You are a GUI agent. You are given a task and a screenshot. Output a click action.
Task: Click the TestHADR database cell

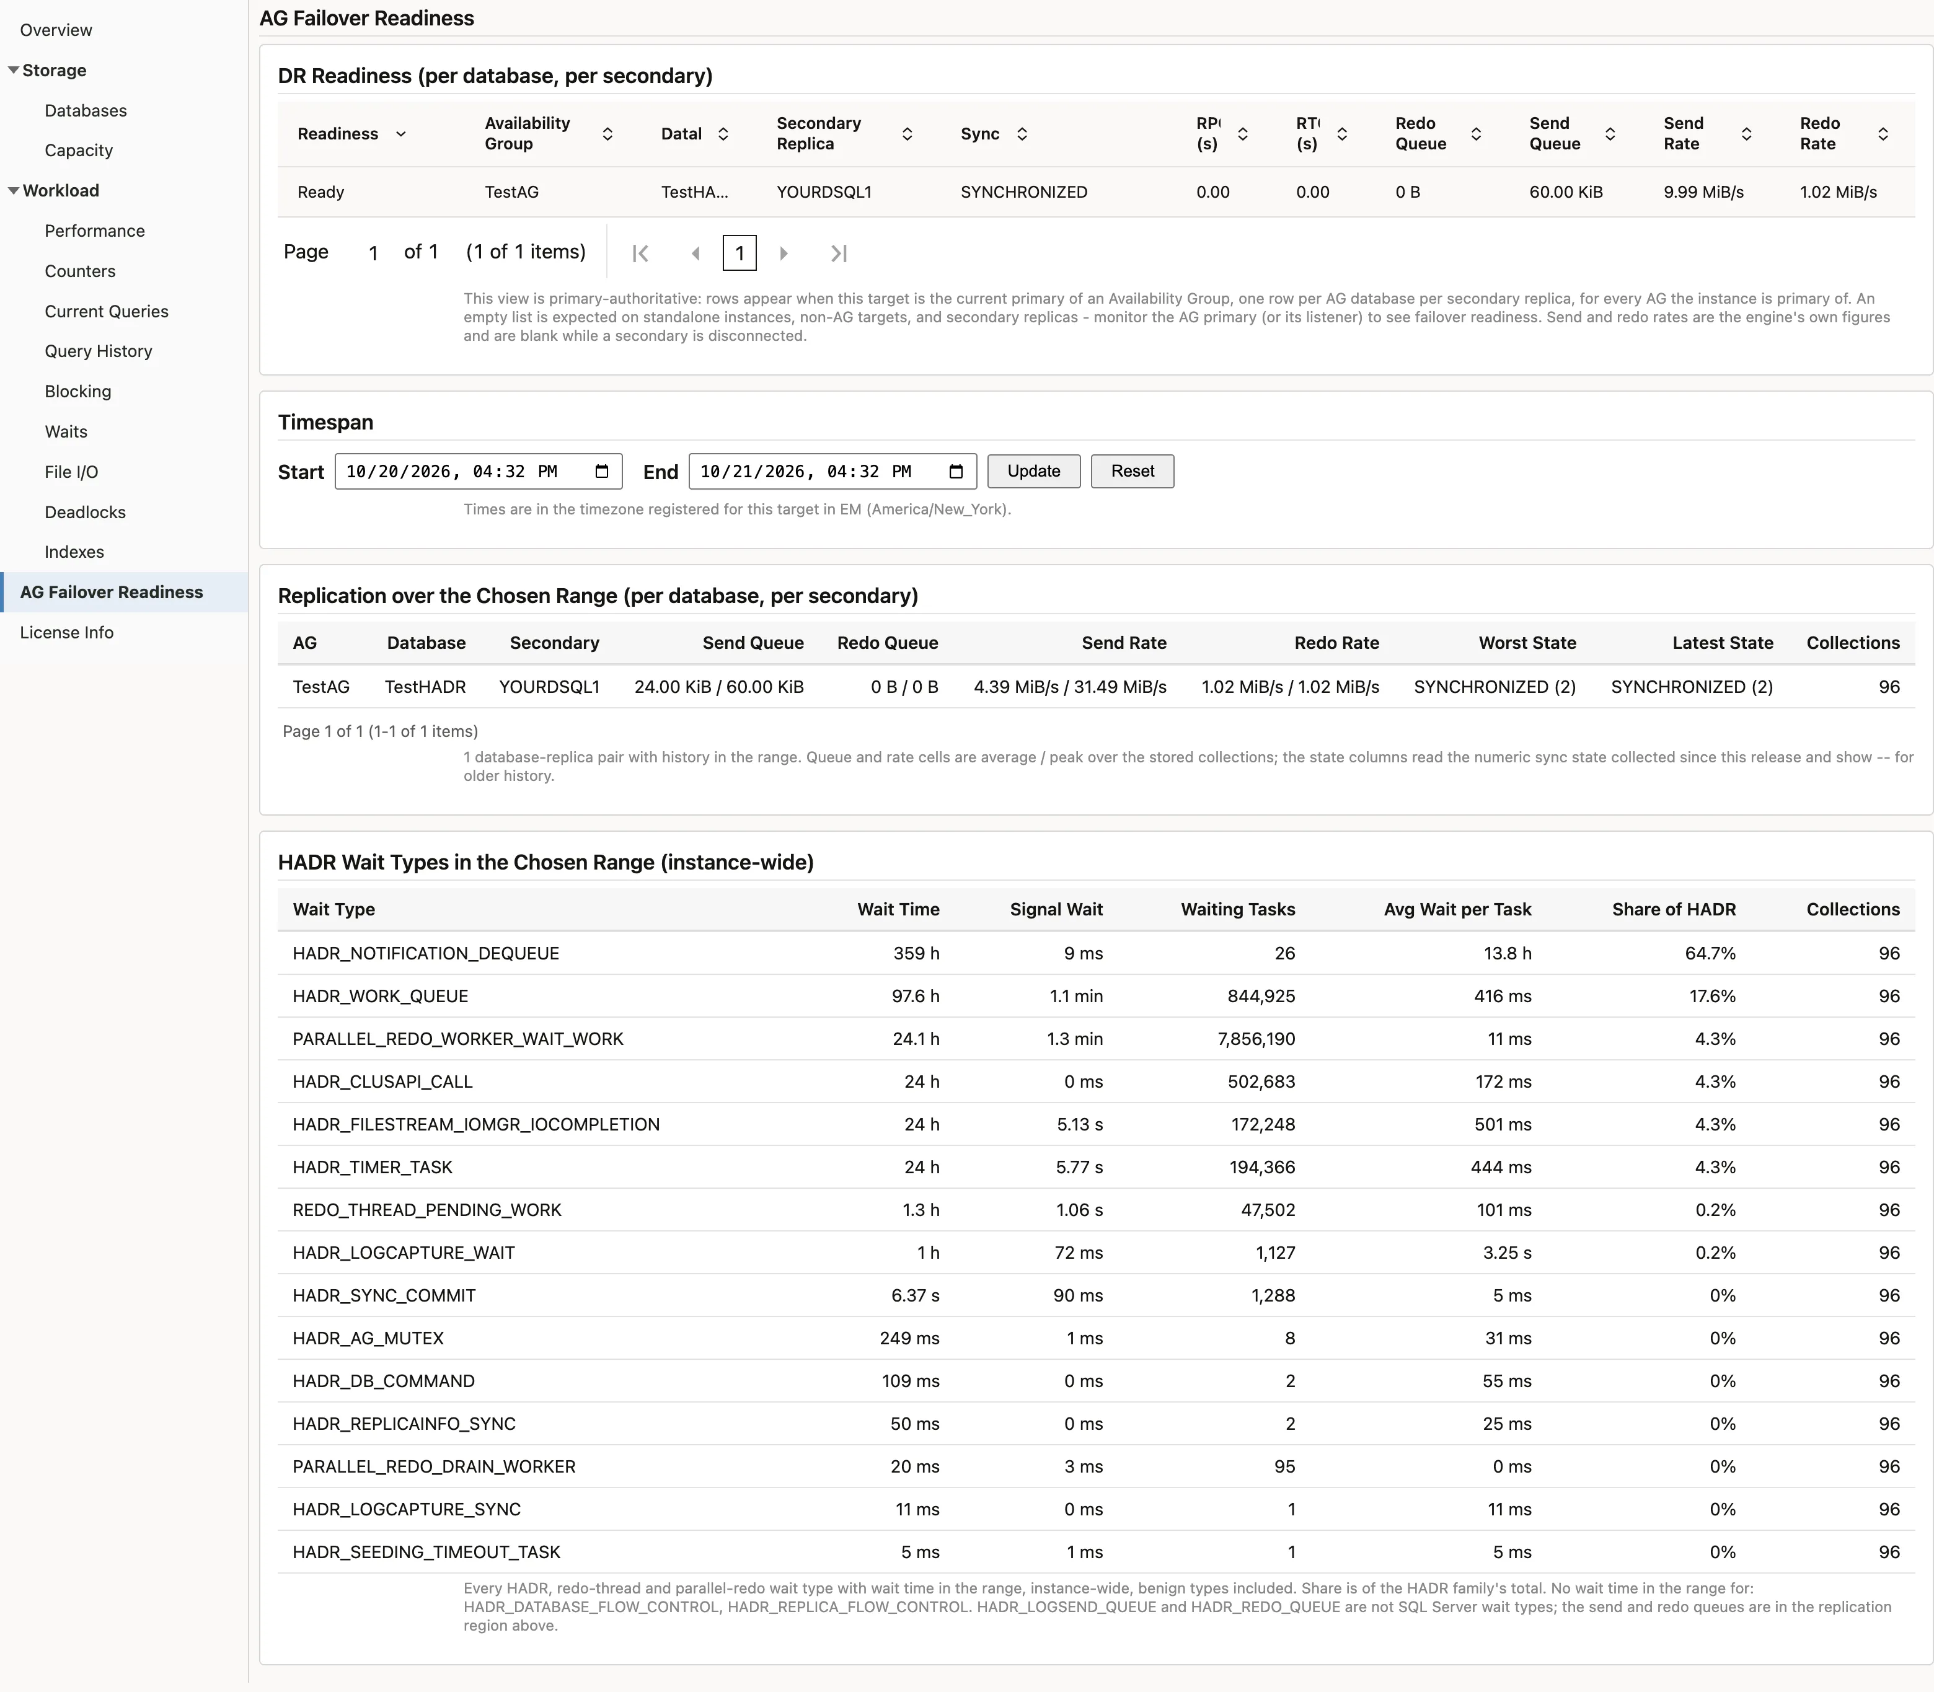point(425,687)
